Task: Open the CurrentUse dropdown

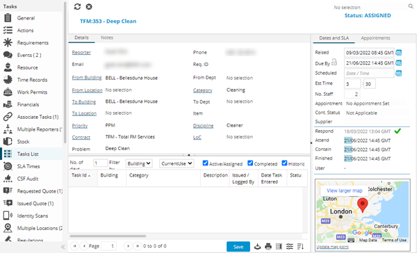Action: 177,163
